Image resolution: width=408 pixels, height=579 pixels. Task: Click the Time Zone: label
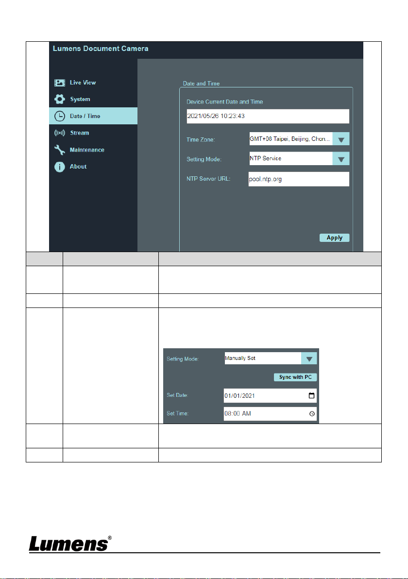201,139
